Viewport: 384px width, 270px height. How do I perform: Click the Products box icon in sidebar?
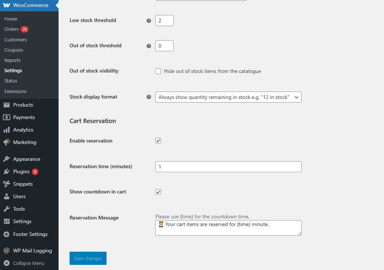[6, 105]
